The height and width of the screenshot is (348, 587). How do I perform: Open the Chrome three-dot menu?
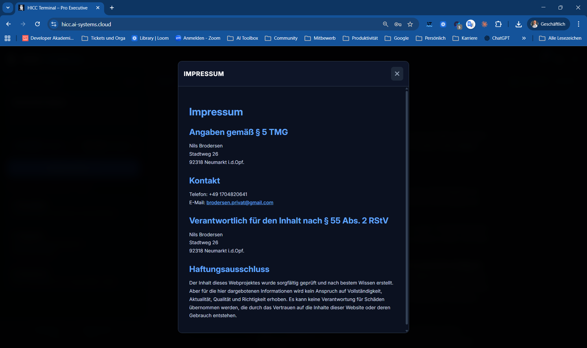[x=578, y=24]
